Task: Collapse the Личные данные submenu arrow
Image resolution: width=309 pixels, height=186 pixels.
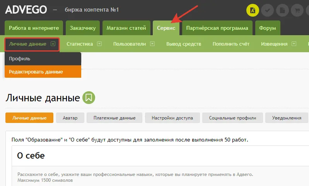Action: [x=53, y=44]
